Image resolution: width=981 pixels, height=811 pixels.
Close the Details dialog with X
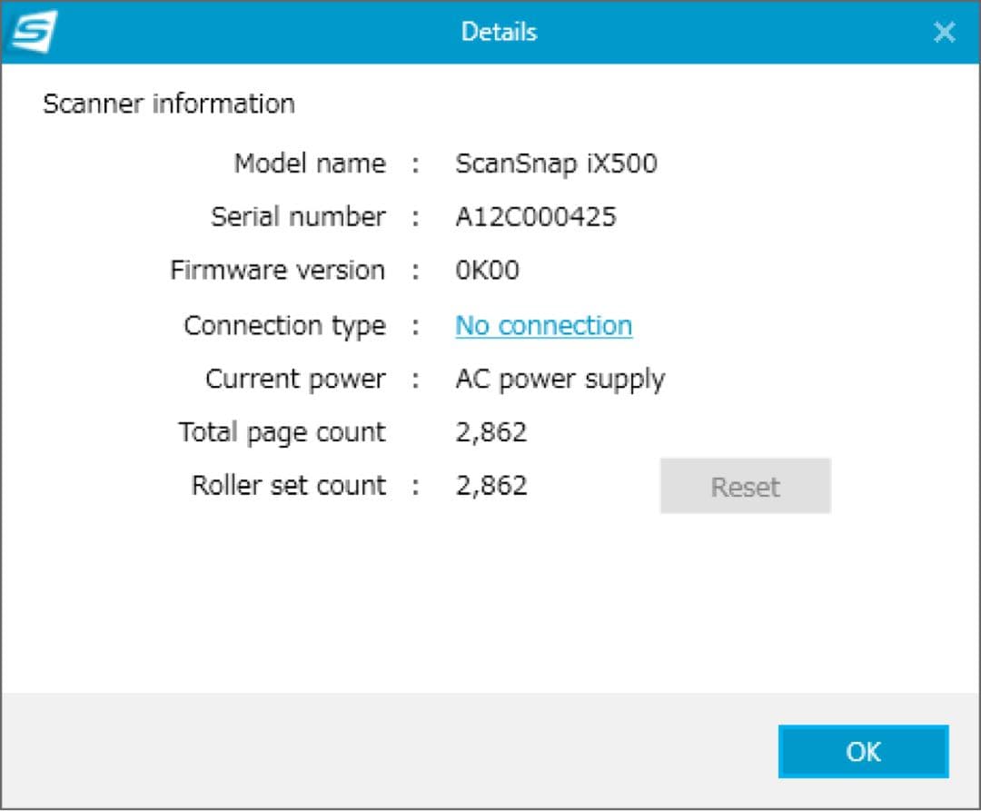pyautogui.click(x=944, y=32)
